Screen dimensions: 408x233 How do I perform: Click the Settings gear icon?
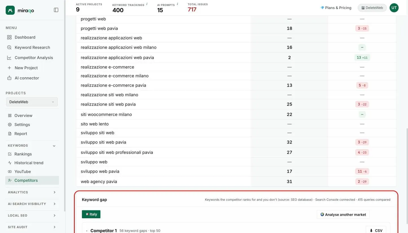tap(10, 125)
